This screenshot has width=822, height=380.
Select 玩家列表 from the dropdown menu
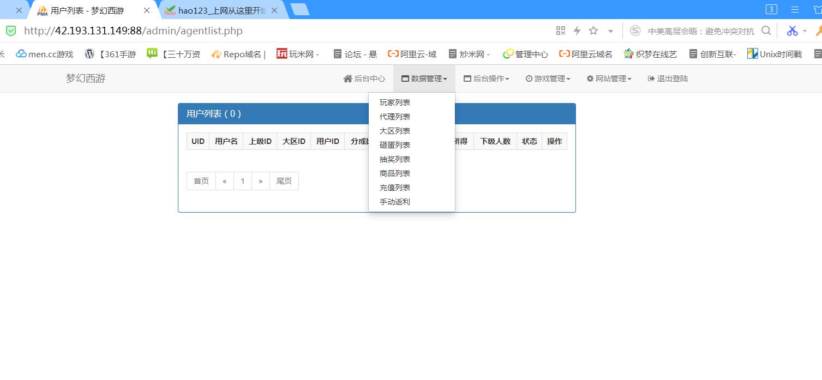[x=395, y=102]
